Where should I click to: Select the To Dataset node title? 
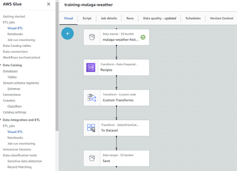(x=109, y=130)
